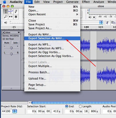Mute the oboe track
The image size is (116, 118).
coord(7,43)
